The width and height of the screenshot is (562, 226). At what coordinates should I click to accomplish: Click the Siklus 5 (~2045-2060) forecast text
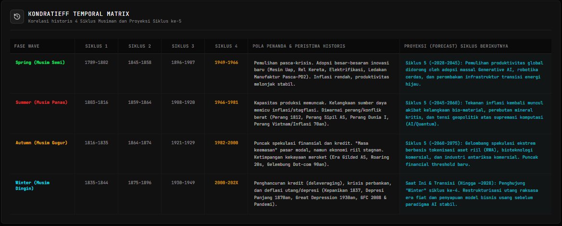click(474, 113)
